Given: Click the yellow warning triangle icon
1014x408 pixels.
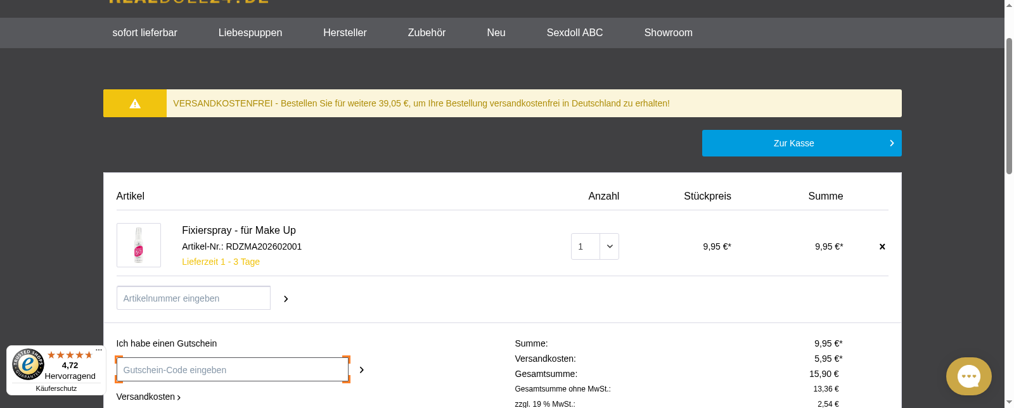Looking at the screenshot, I should tap(135, 103).
